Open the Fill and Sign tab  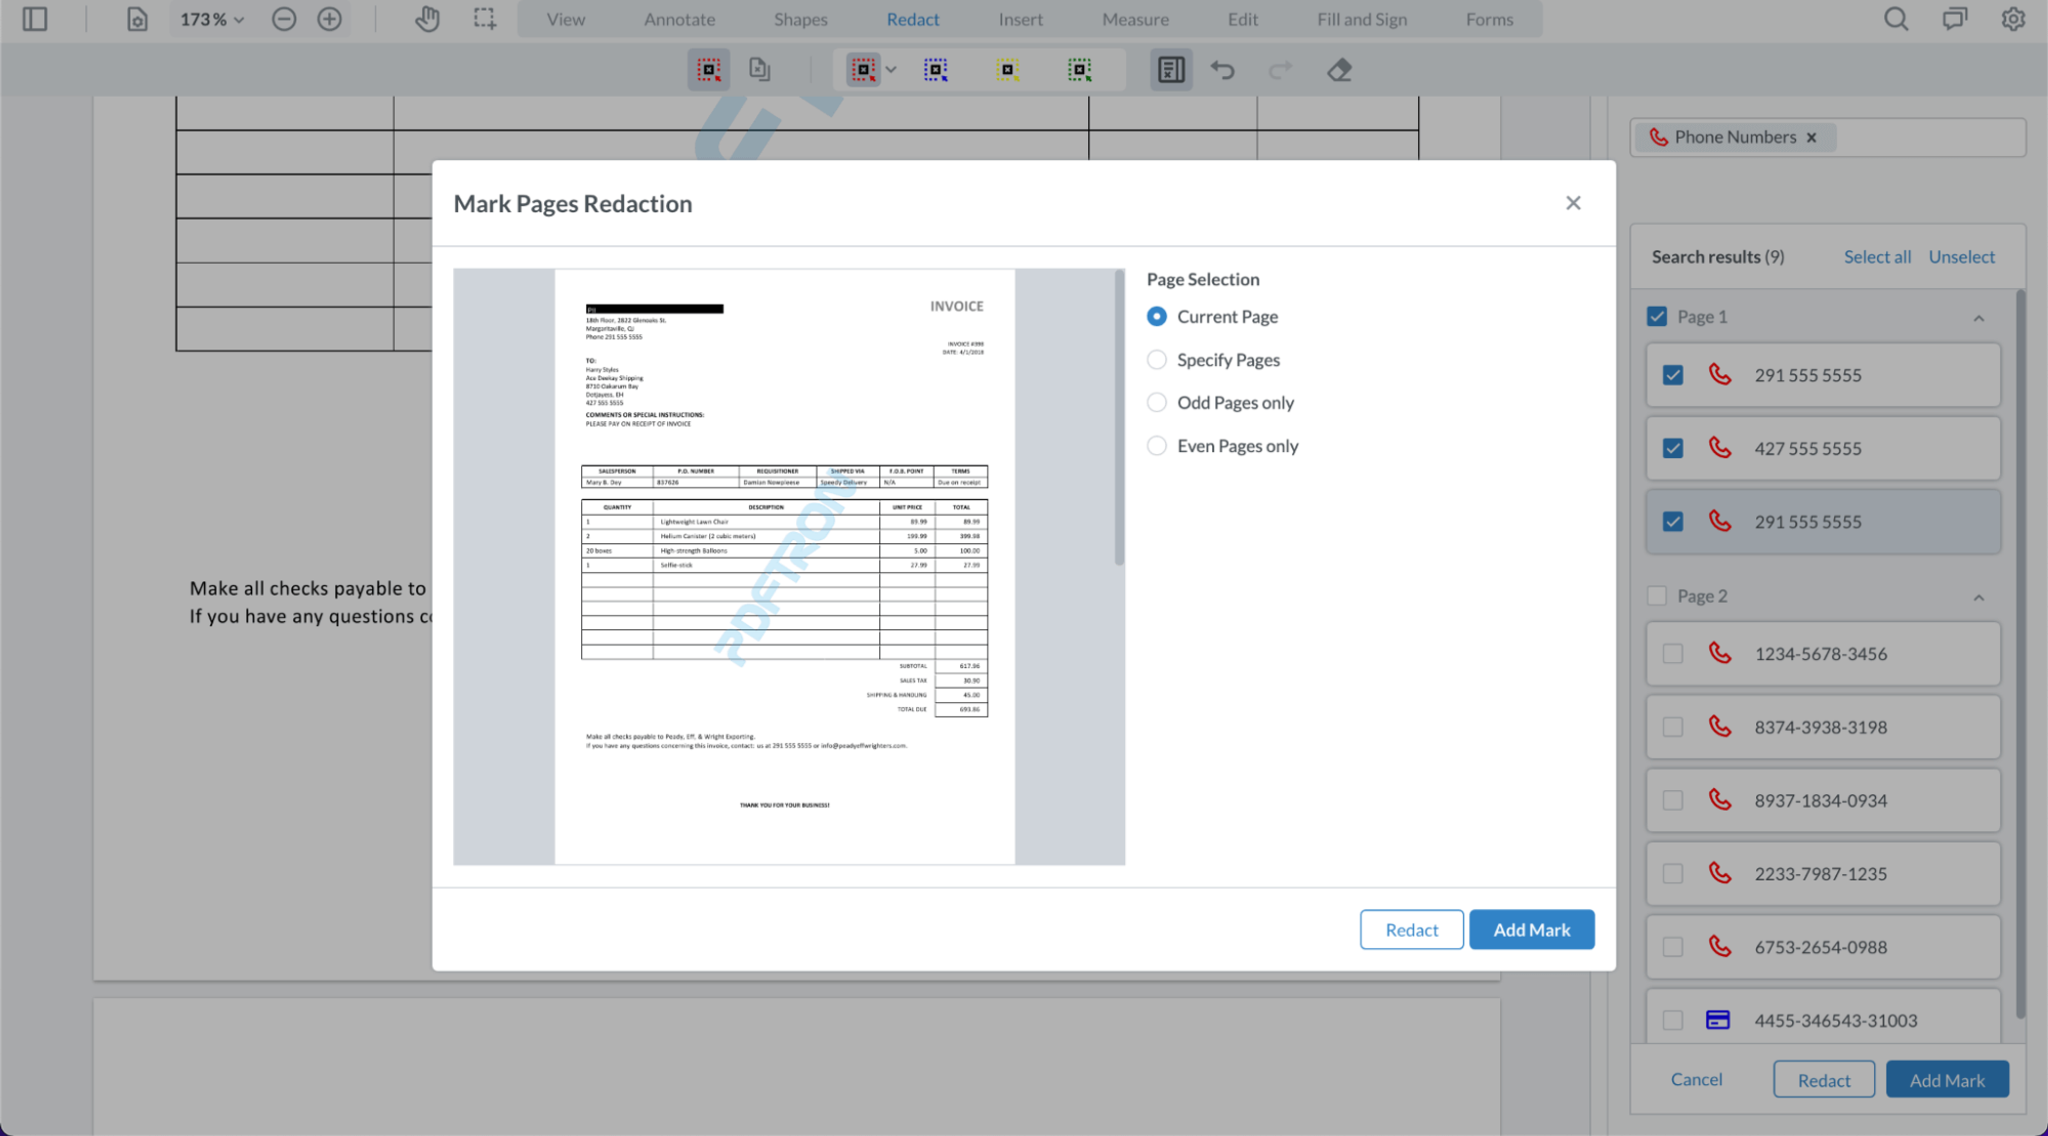pos(1361,19)
